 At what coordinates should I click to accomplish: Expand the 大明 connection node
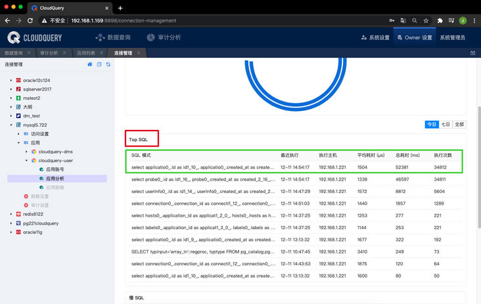click(x=11, y=107)
